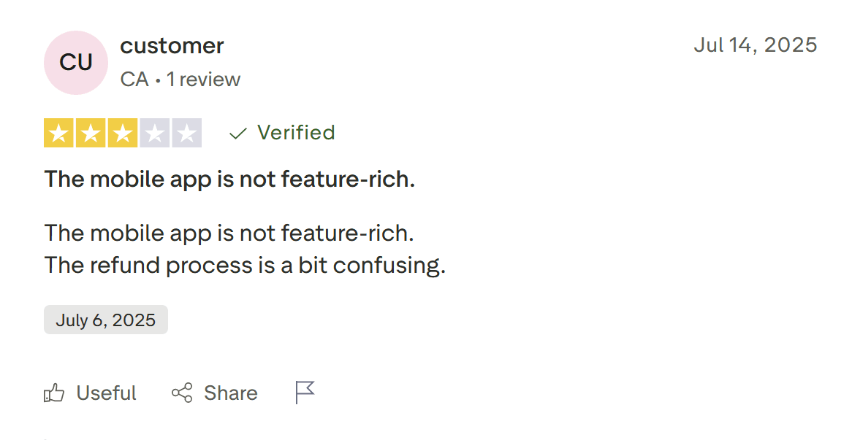Click the "CA" country label

[134, 79]
